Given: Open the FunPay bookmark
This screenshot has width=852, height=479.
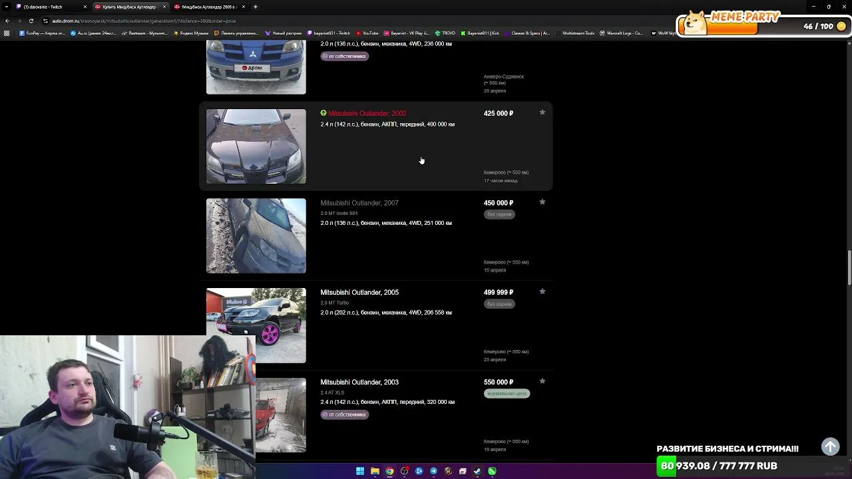Looking at the screenshot, I should pos(41,33).
